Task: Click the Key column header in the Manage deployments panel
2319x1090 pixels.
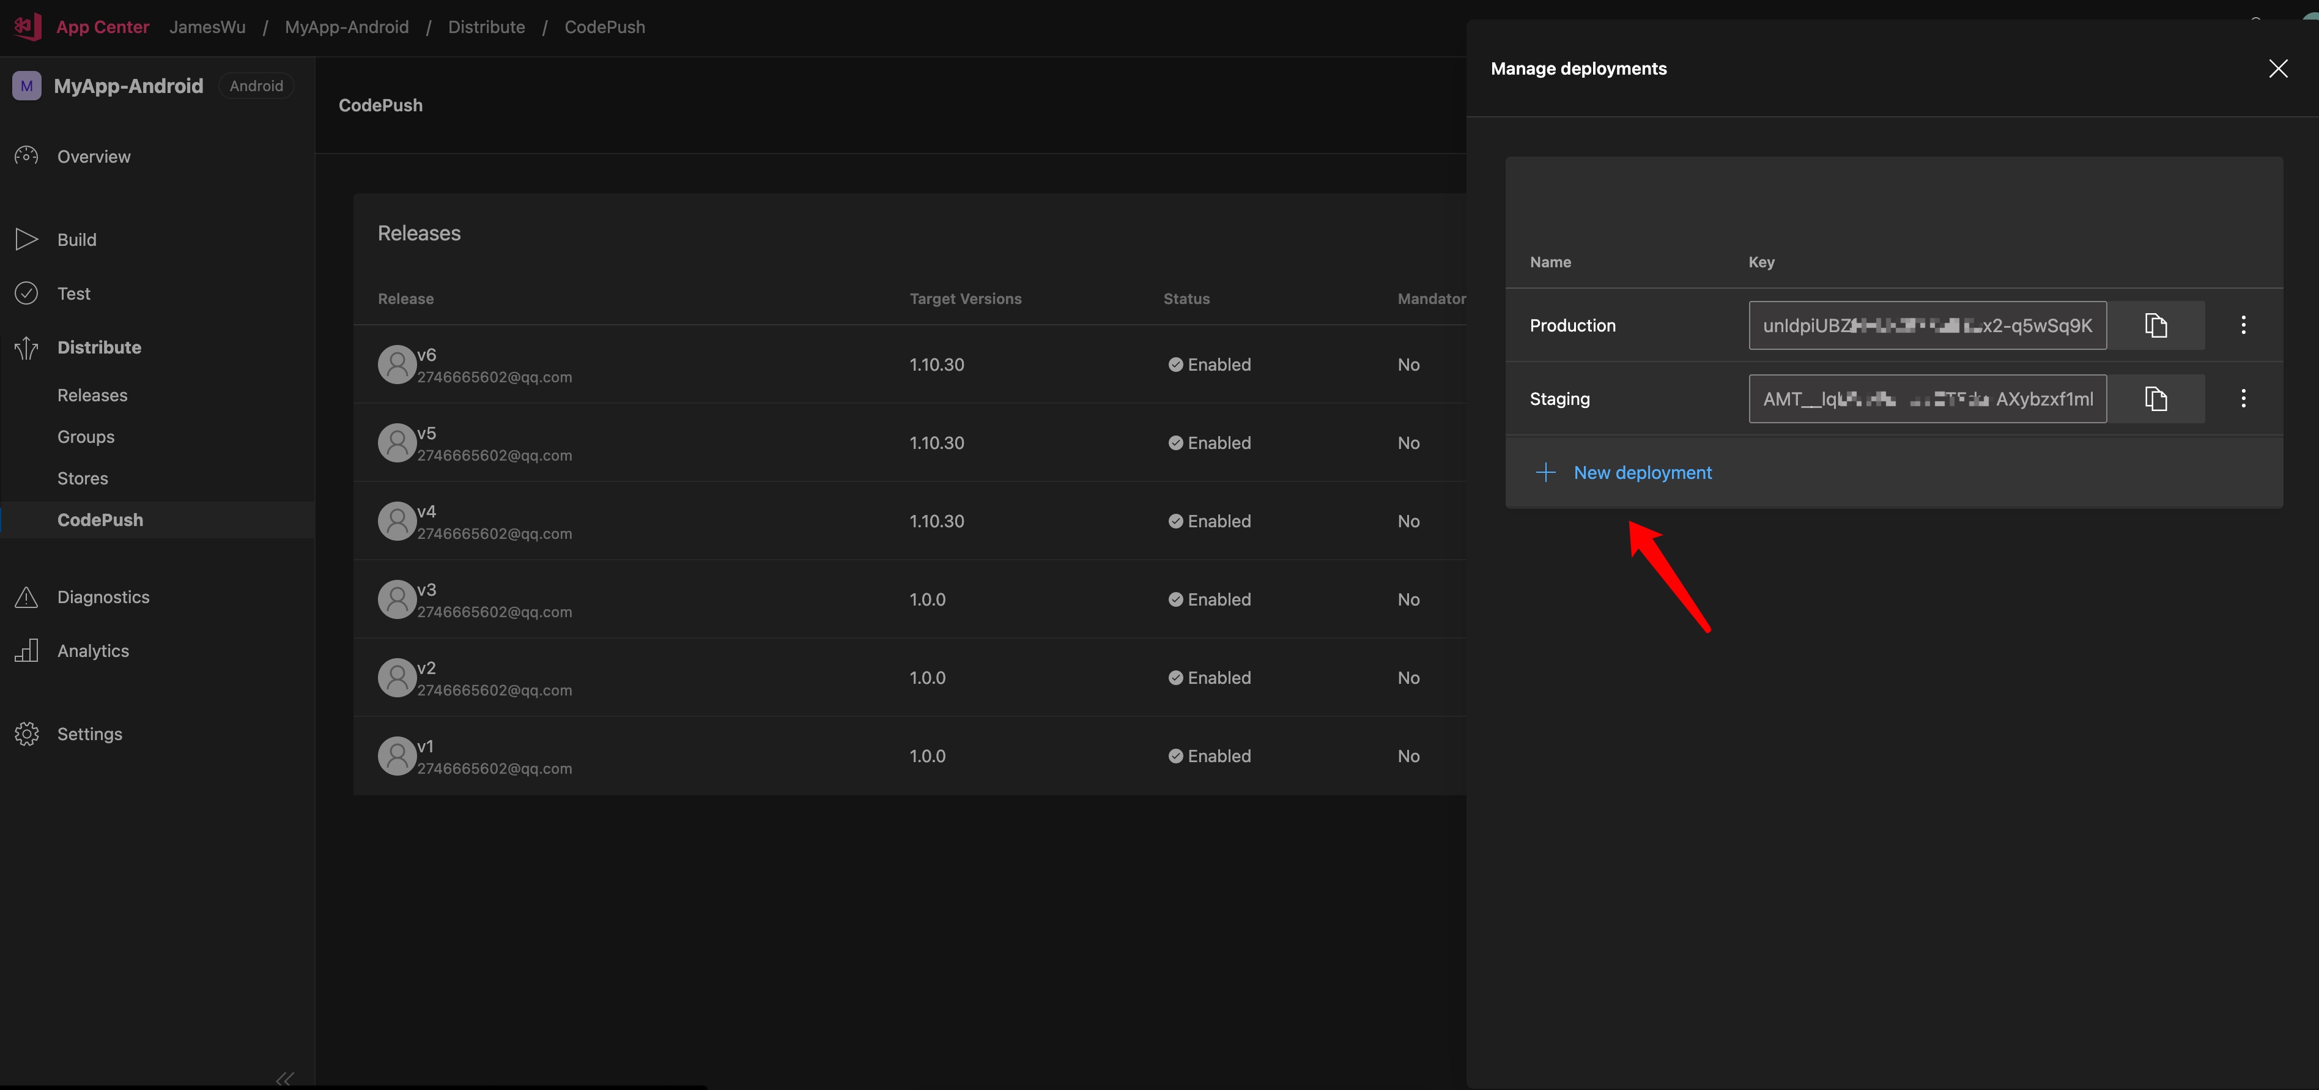Action: tap(1761, 262)
